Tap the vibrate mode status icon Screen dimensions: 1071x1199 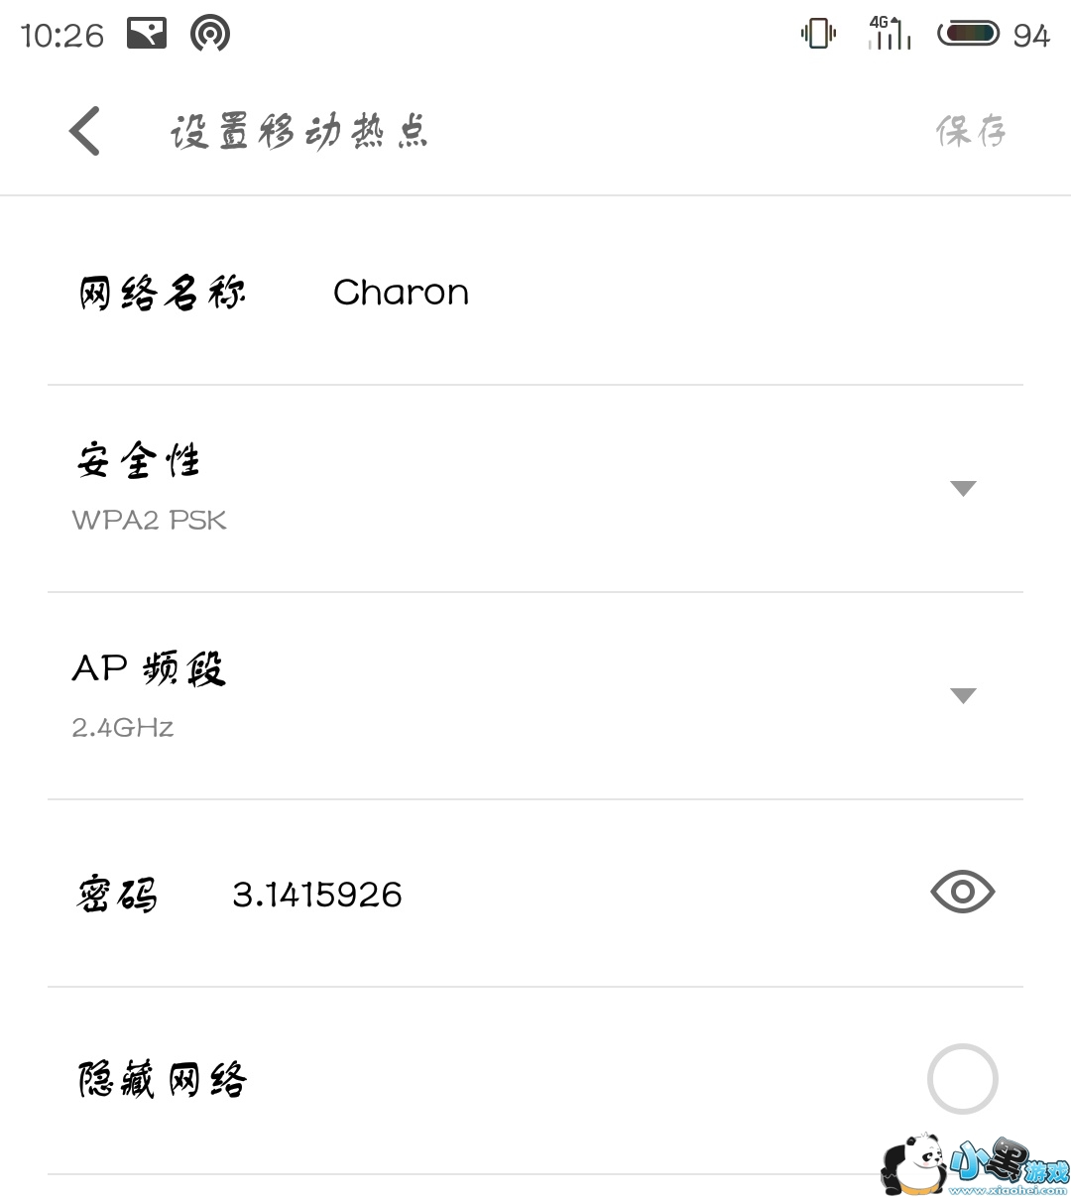click(818, 35)
